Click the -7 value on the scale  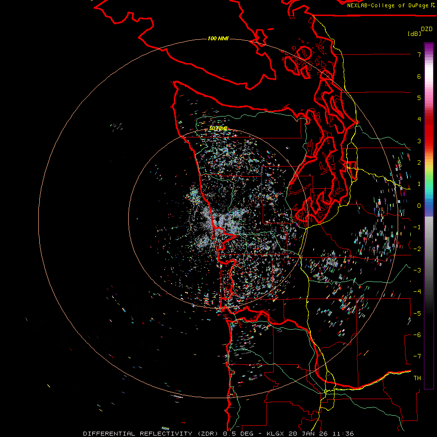pyautogui.click(x=417, y=356)
